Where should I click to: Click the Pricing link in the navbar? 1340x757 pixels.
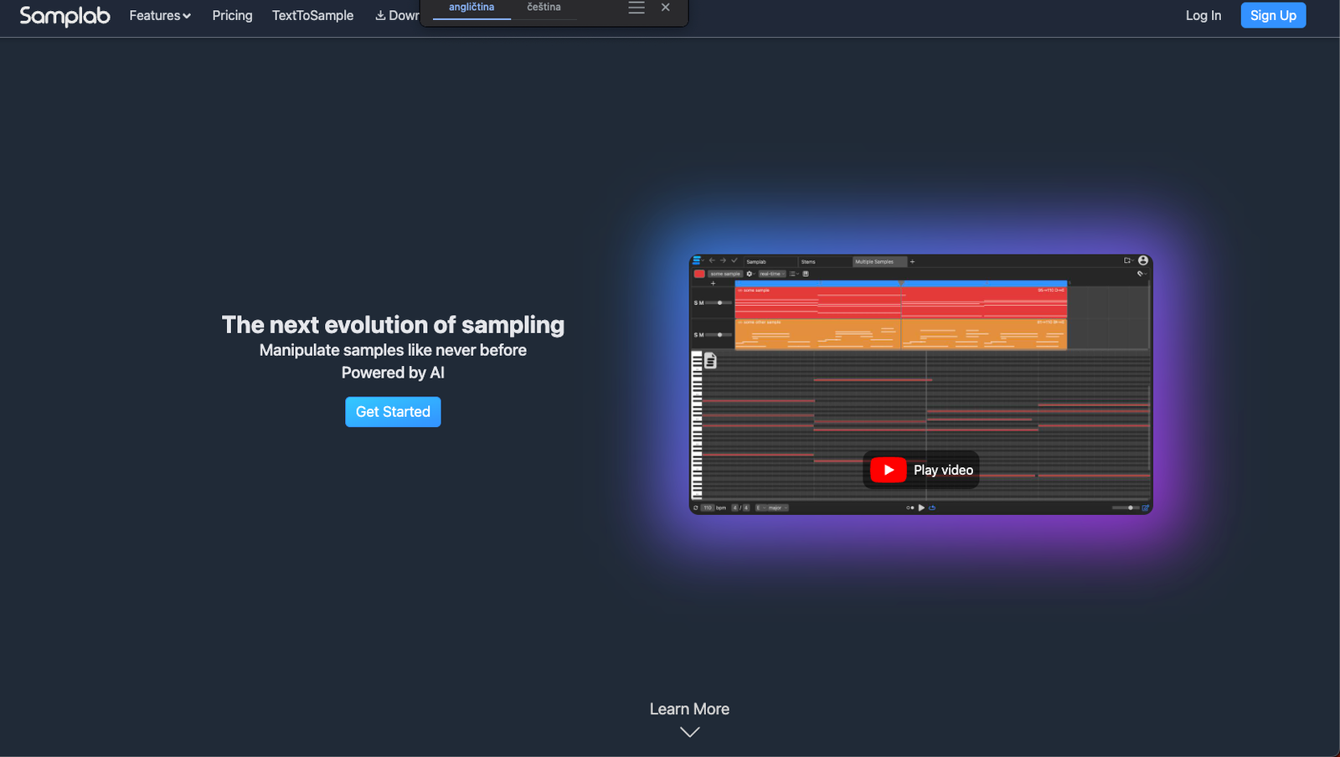click(x=232, y=15)
